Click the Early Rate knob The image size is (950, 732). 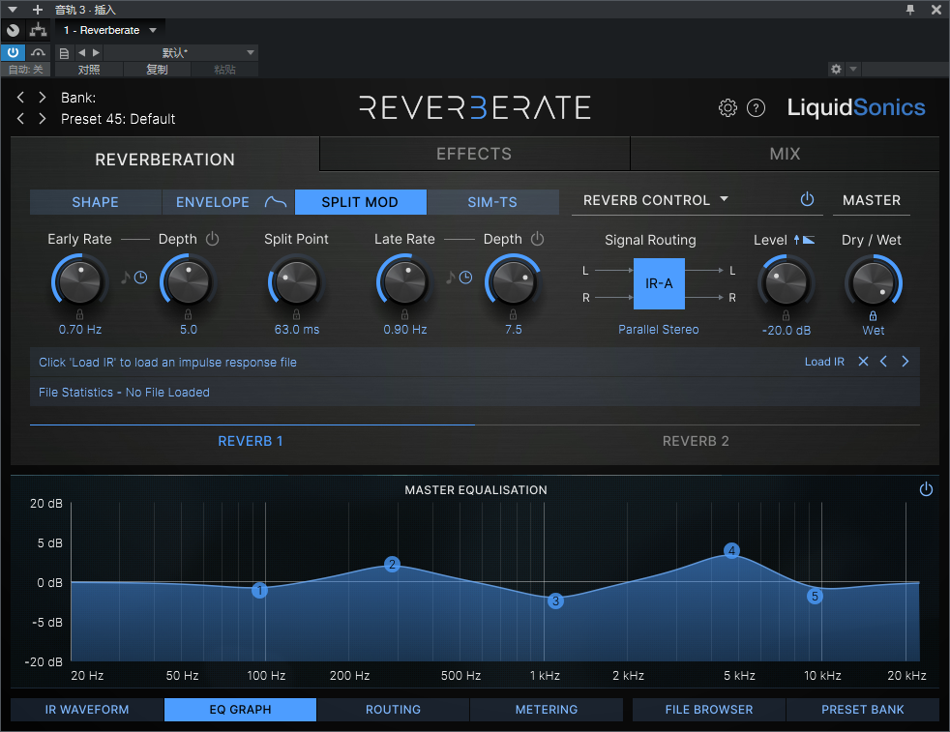(x=80, y=282)
